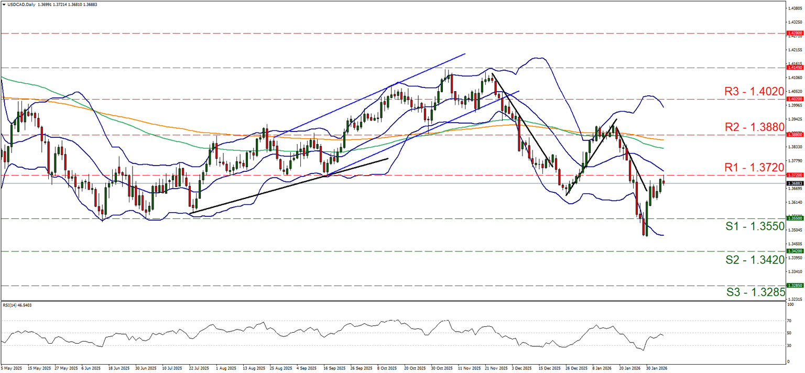Select the current price tag 1.36883

tap(795, 183)
